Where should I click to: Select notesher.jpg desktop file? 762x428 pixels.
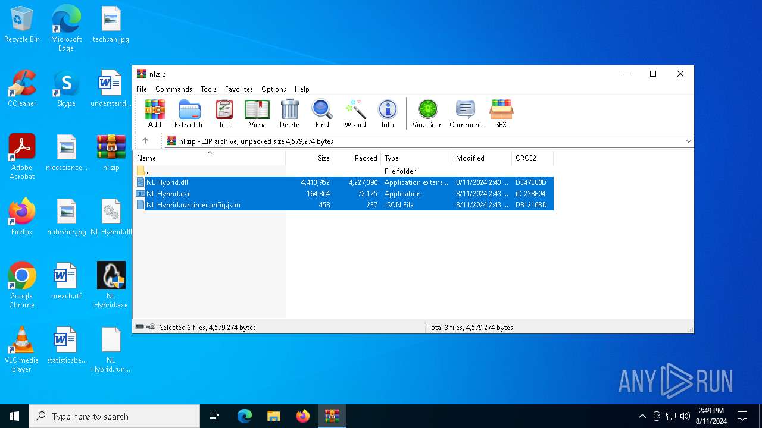[66, 218]
